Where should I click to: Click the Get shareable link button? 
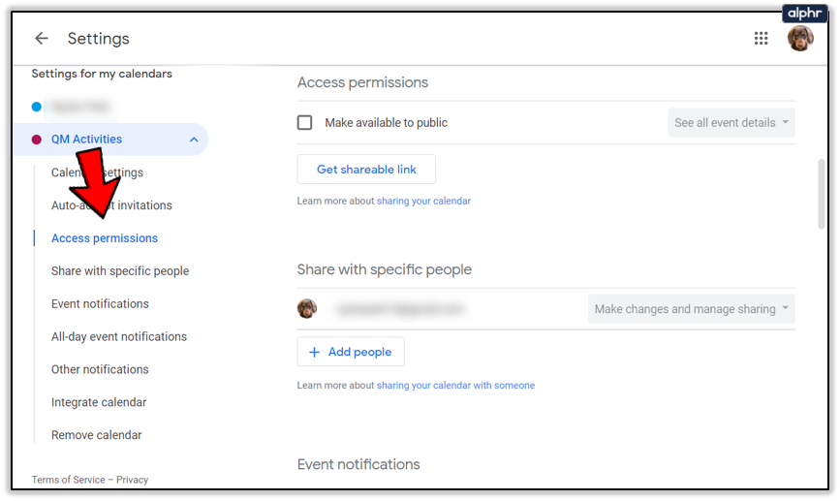pos(366,170)
